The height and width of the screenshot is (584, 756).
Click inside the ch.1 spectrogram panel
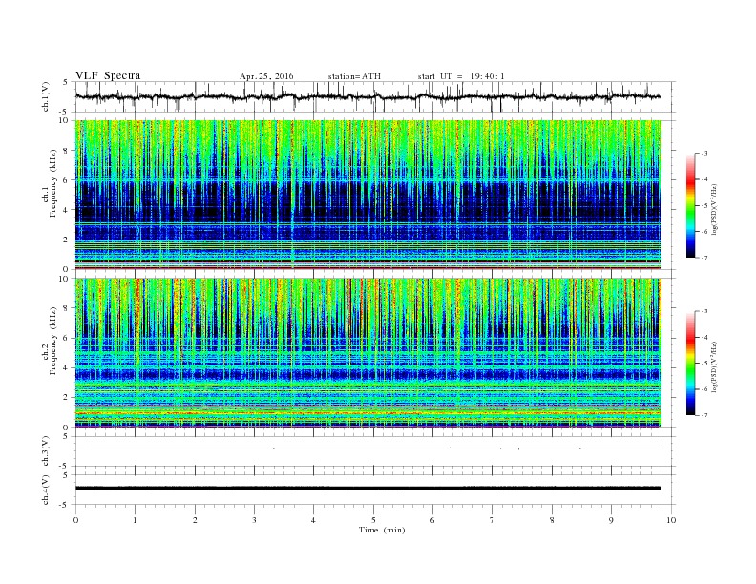[x=367, y=195]
